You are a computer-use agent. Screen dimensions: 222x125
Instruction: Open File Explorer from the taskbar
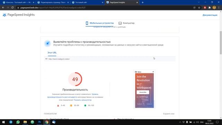[x=25, y=122]
